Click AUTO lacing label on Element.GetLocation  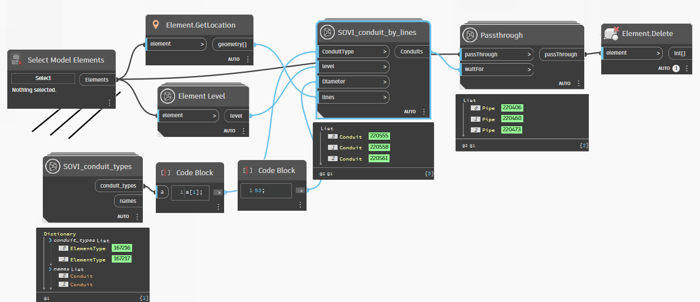tap(234, 59)
